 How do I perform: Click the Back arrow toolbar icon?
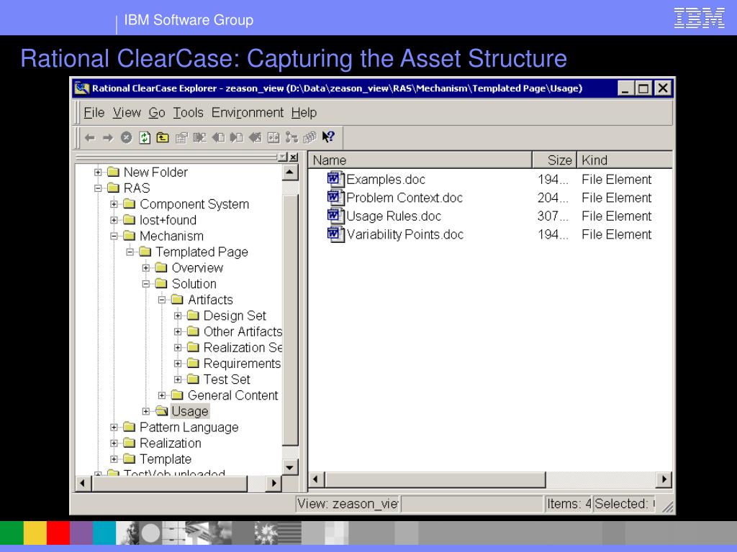tap(90, 138)
